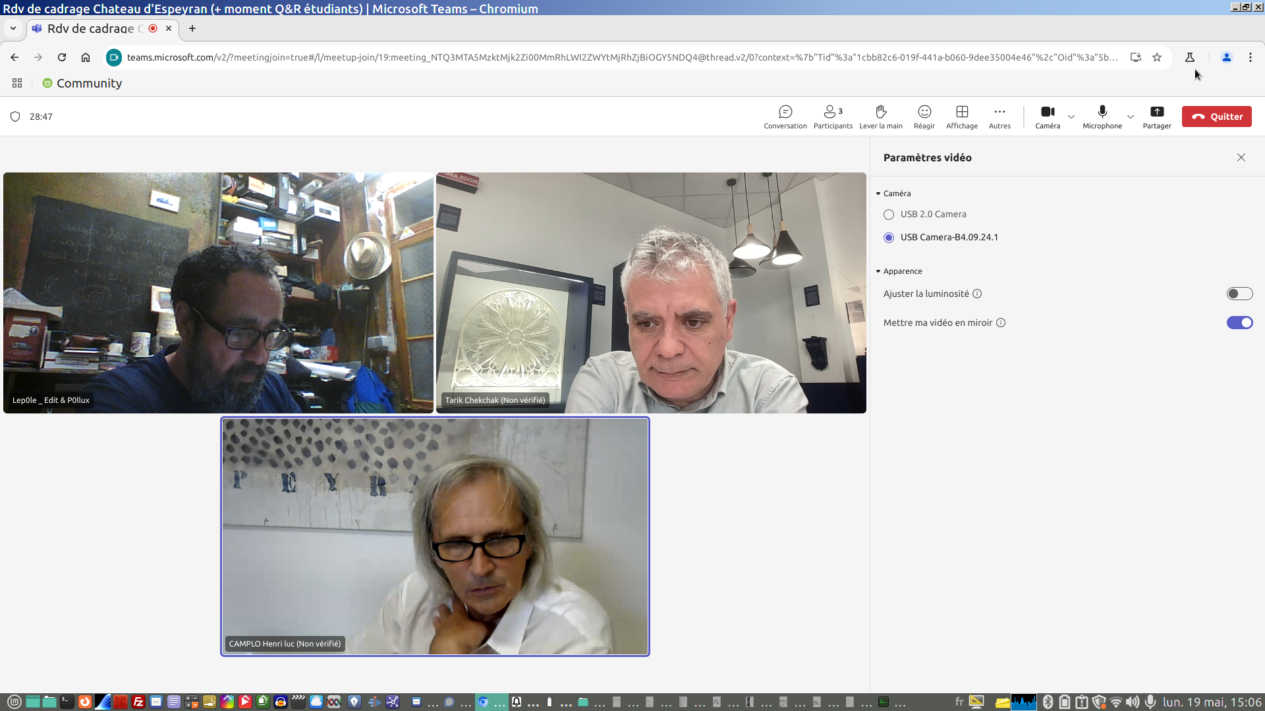Close the Paramètres vidéo panel
The height and width of the screenshot is (711, 1265).
coord(1241,157)
